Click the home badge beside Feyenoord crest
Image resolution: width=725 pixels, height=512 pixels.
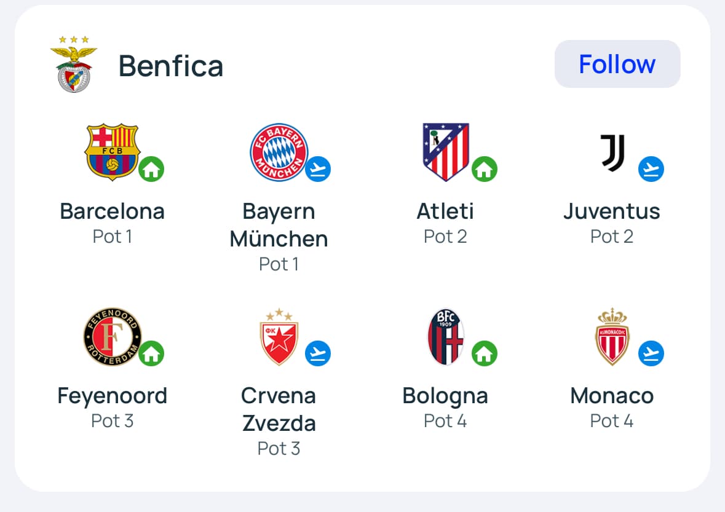click(151, 354)
